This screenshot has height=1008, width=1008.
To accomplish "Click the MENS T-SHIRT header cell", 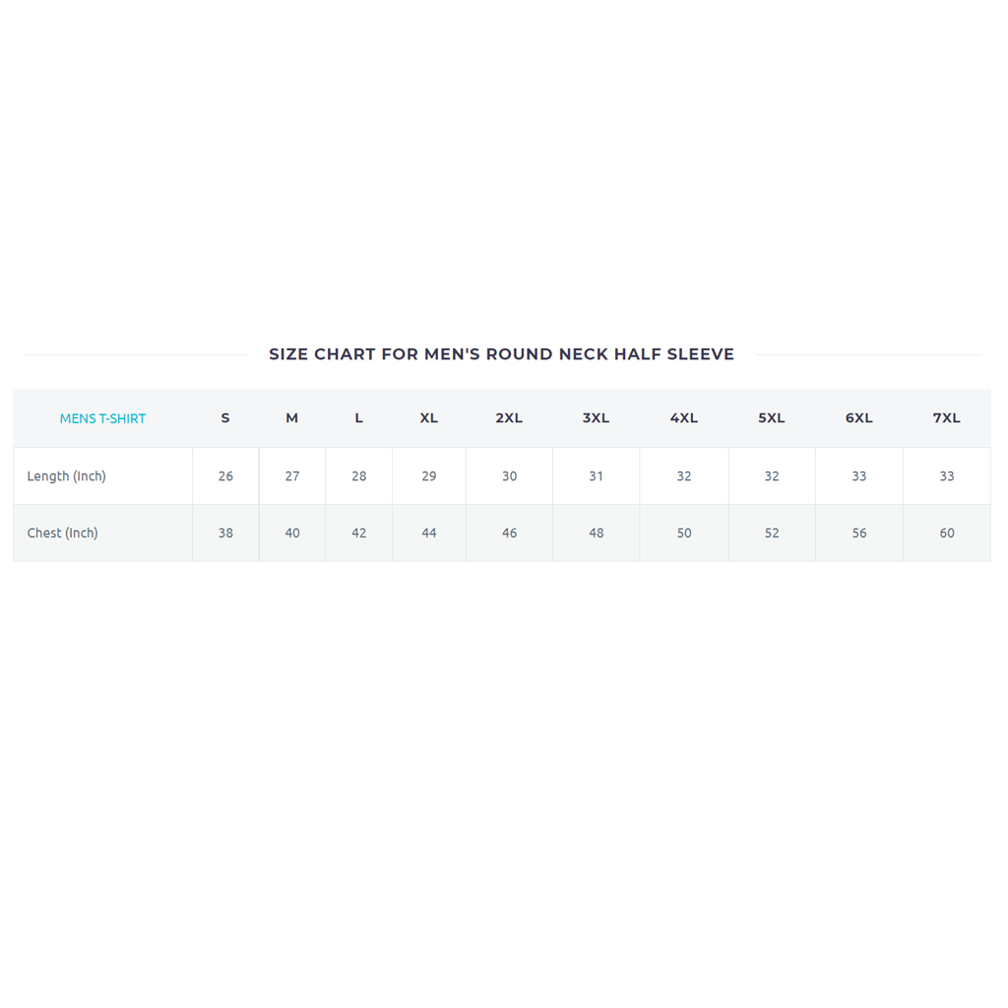I will tap(102, 418).
